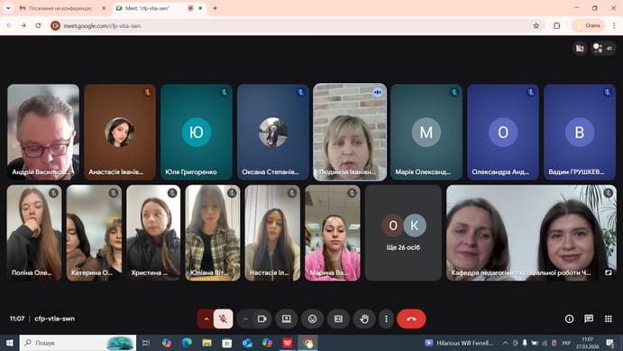Click muted mic icon on Олександра Анд... tile
623x351 pixels.
coord(530,92)
